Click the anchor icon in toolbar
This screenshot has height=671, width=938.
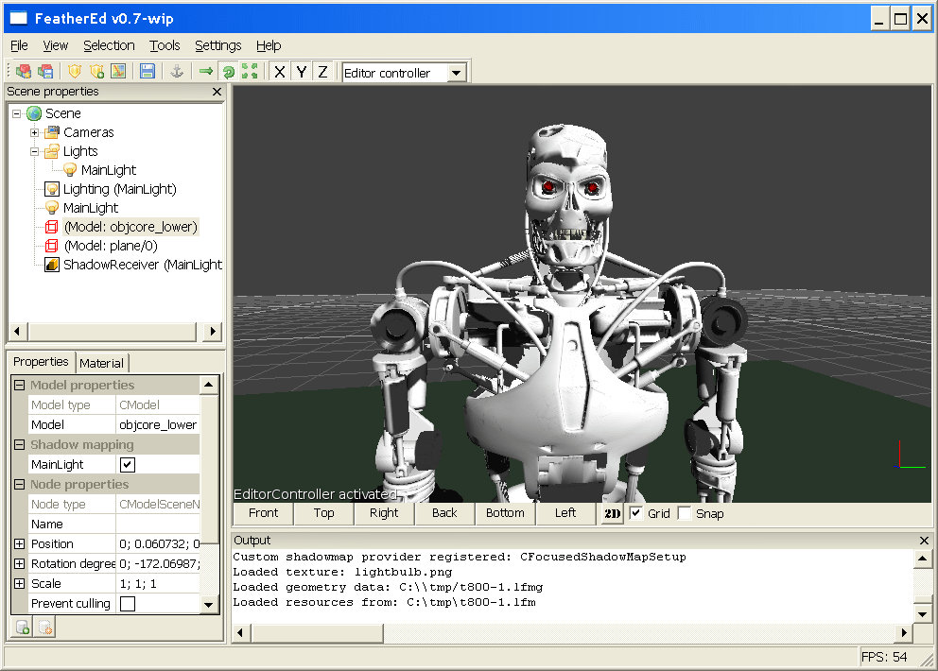tap(175, 72)
